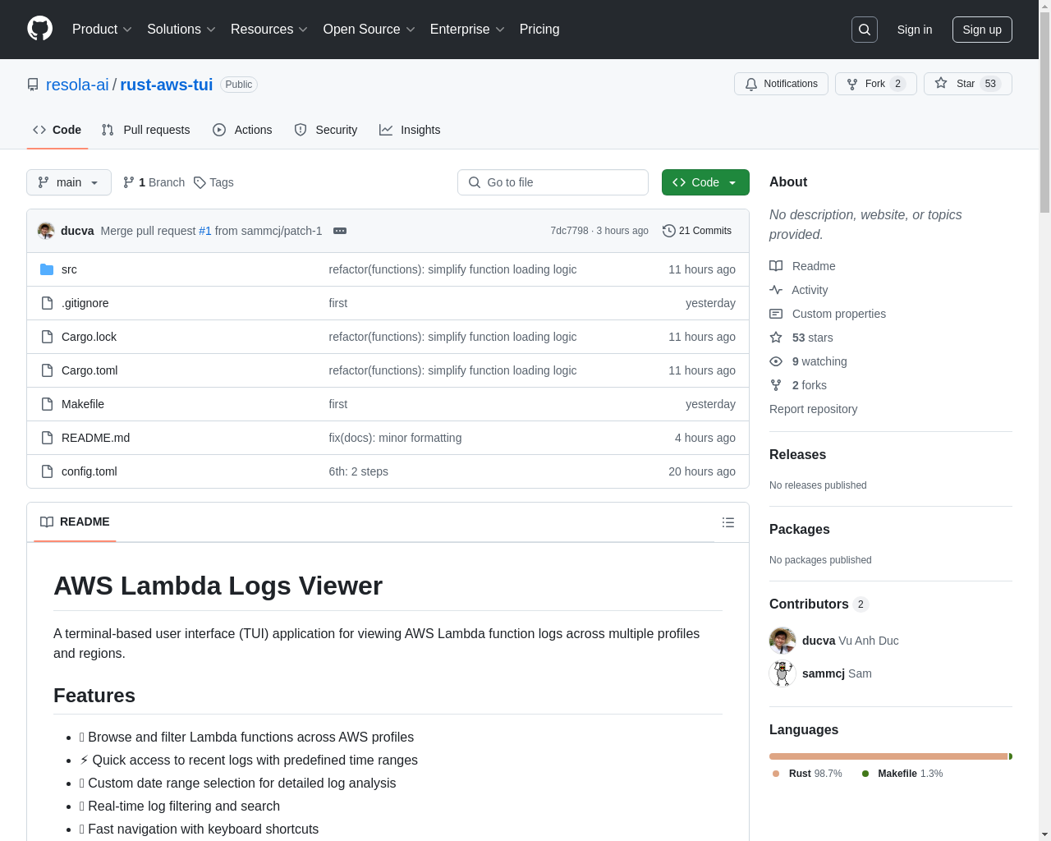The image size is (1051, 841).
Task: Click the Sign up button
Action: tap(982, 30)
